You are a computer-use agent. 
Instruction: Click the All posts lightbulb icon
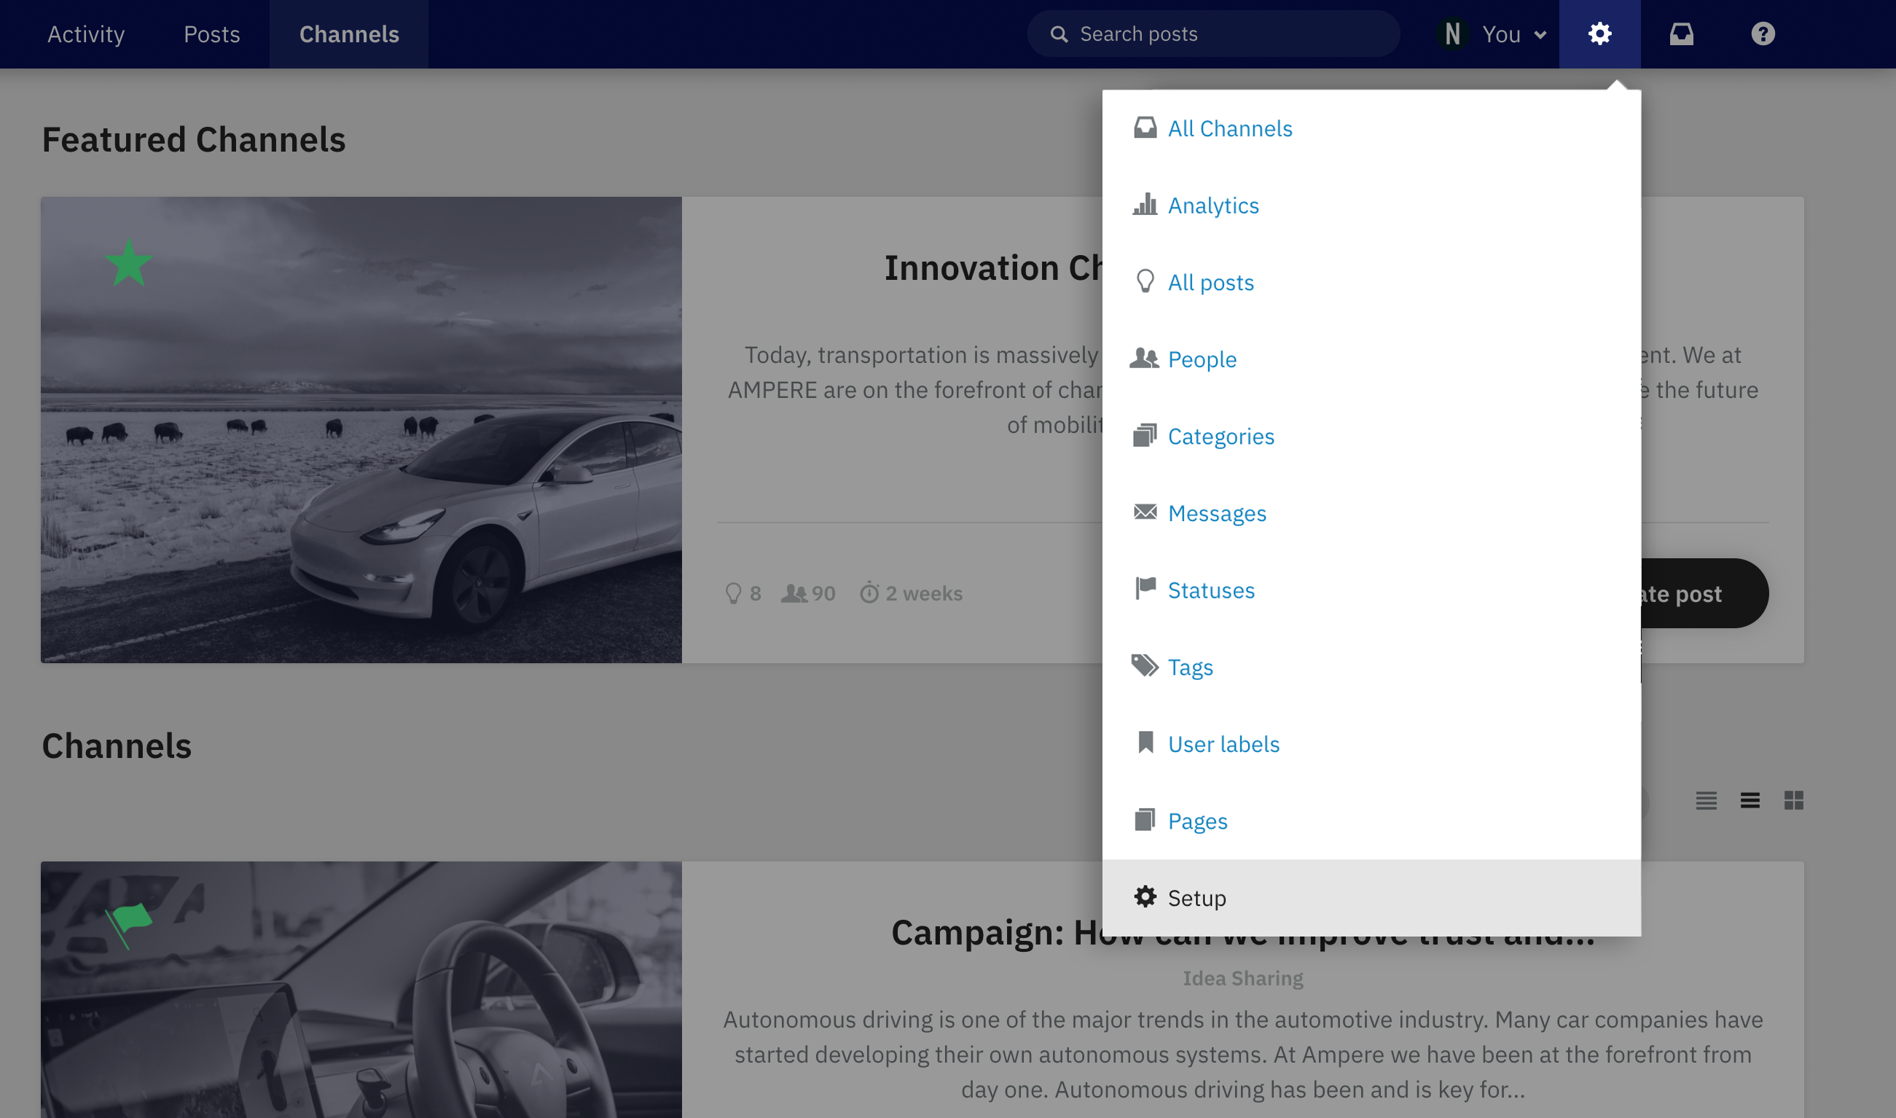pos(1145,282)
